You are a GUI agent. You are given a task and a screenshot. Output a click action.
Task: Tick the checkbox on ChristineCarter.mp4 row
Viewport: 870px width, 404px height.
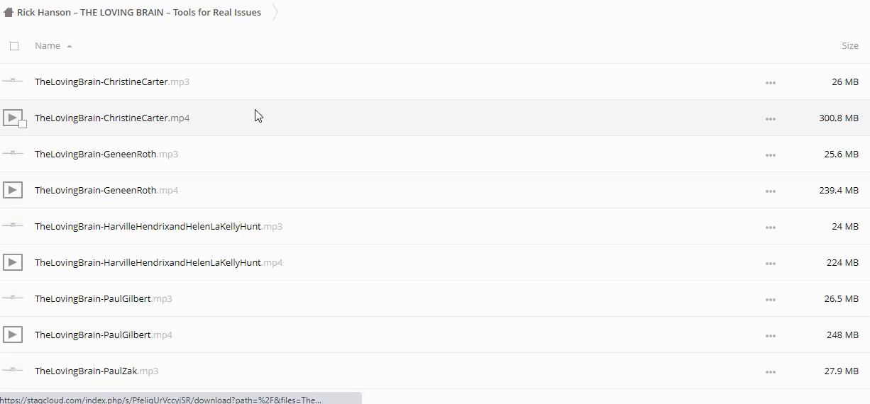click(23, 124)
